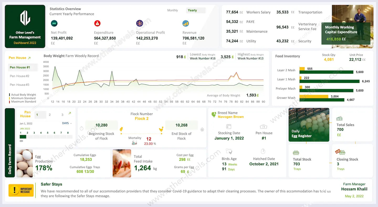Viewport: 378px width, 207px height.
Task: Click the red Expenditure money bag icon
Action: 97,23
